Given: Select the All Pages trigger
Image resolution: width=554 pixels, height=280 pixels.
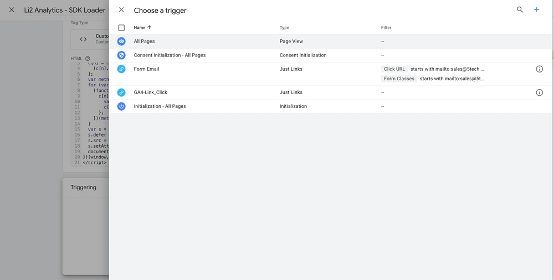Looking at the screenshot, I should (x=330, y=42).
